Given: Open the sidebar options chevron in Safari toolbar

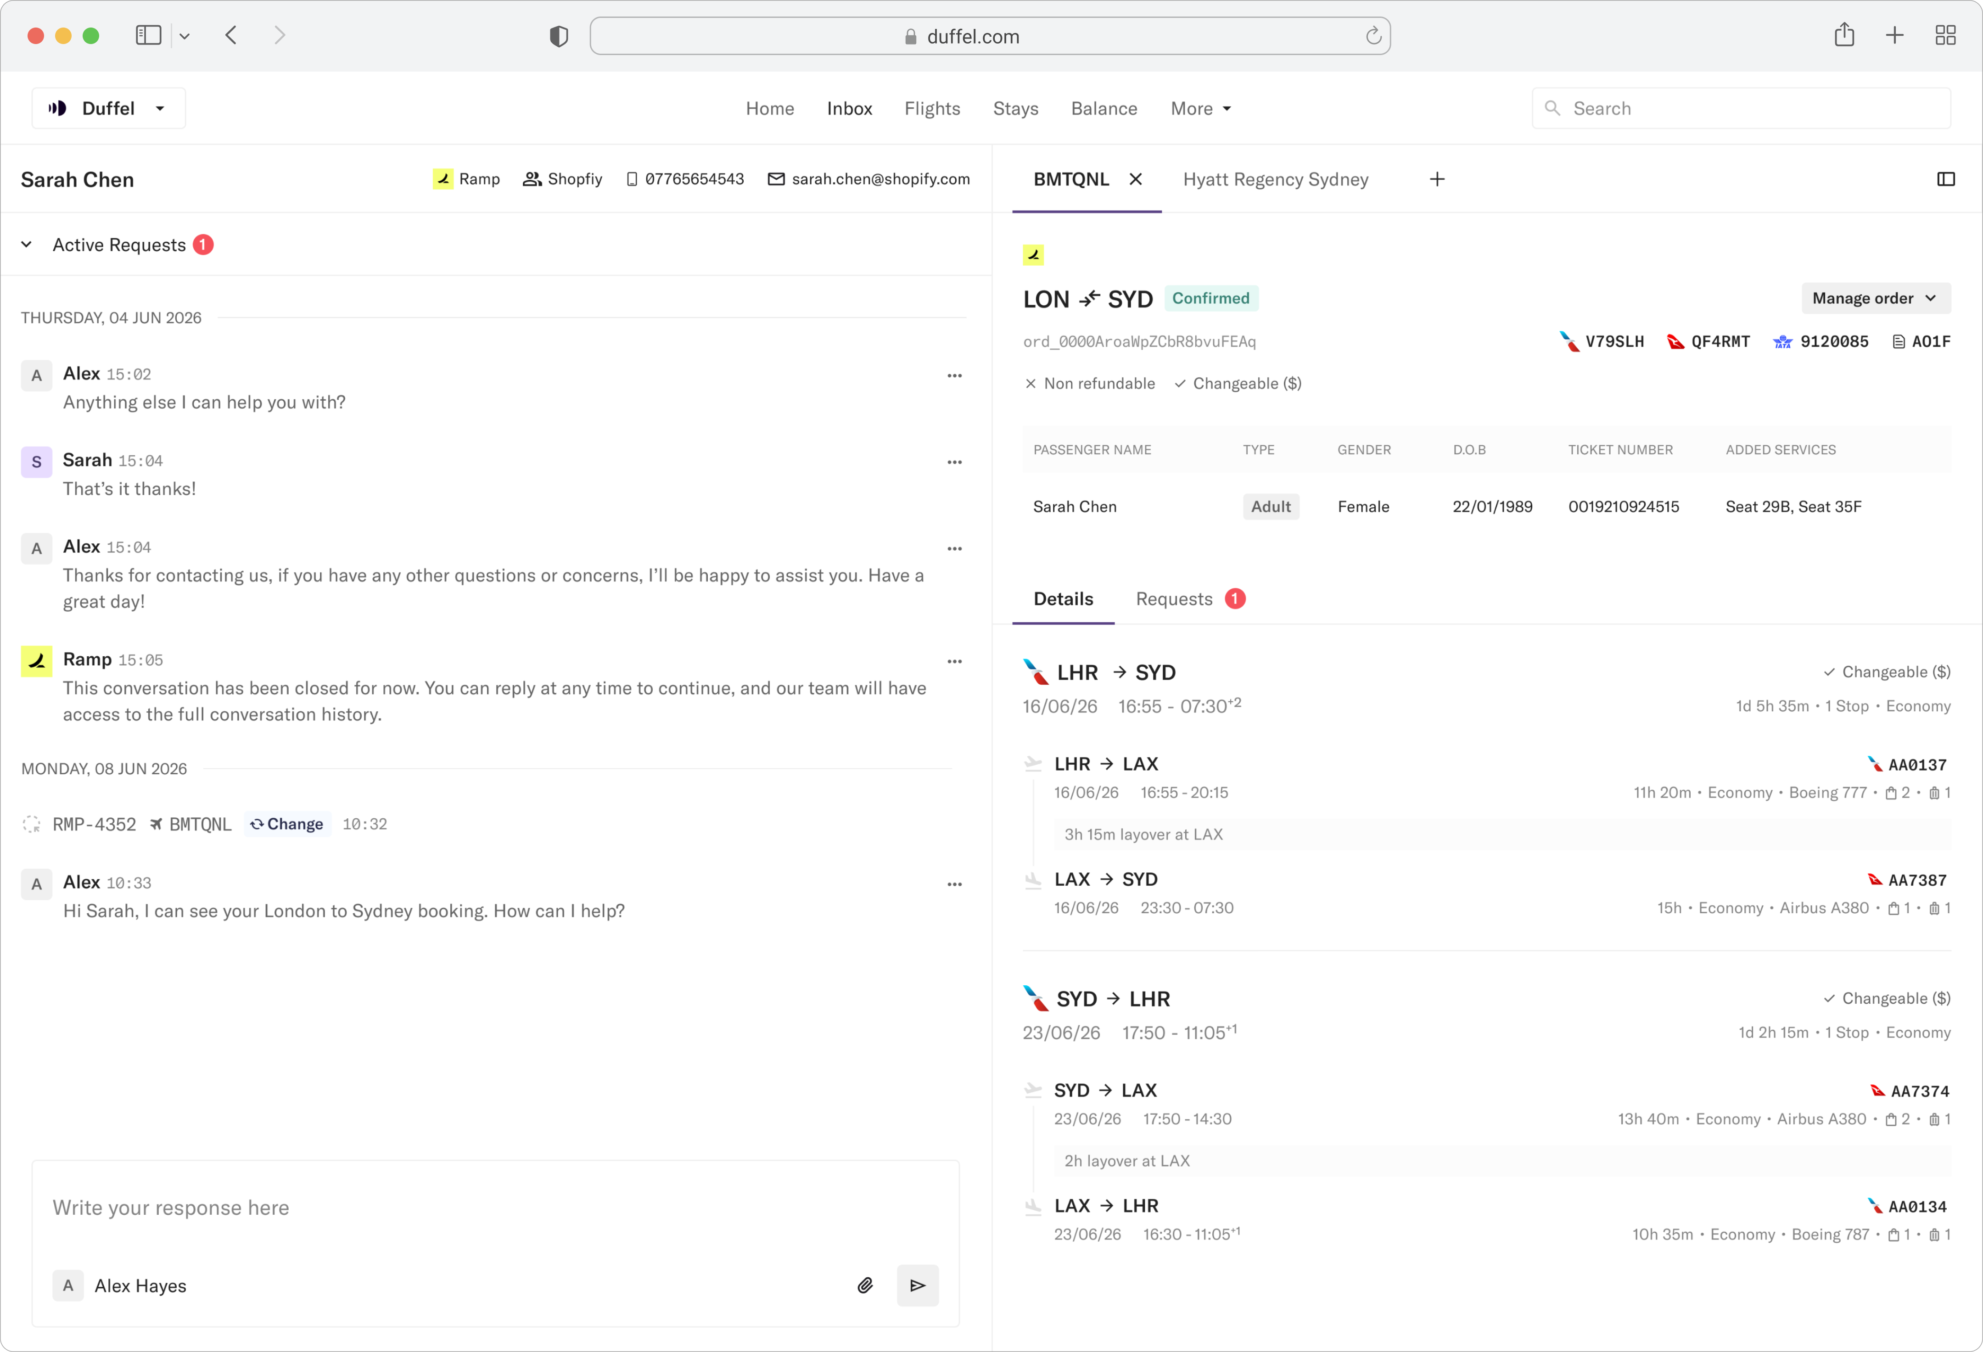Looking at the screenshot, I should click(185, 36).
